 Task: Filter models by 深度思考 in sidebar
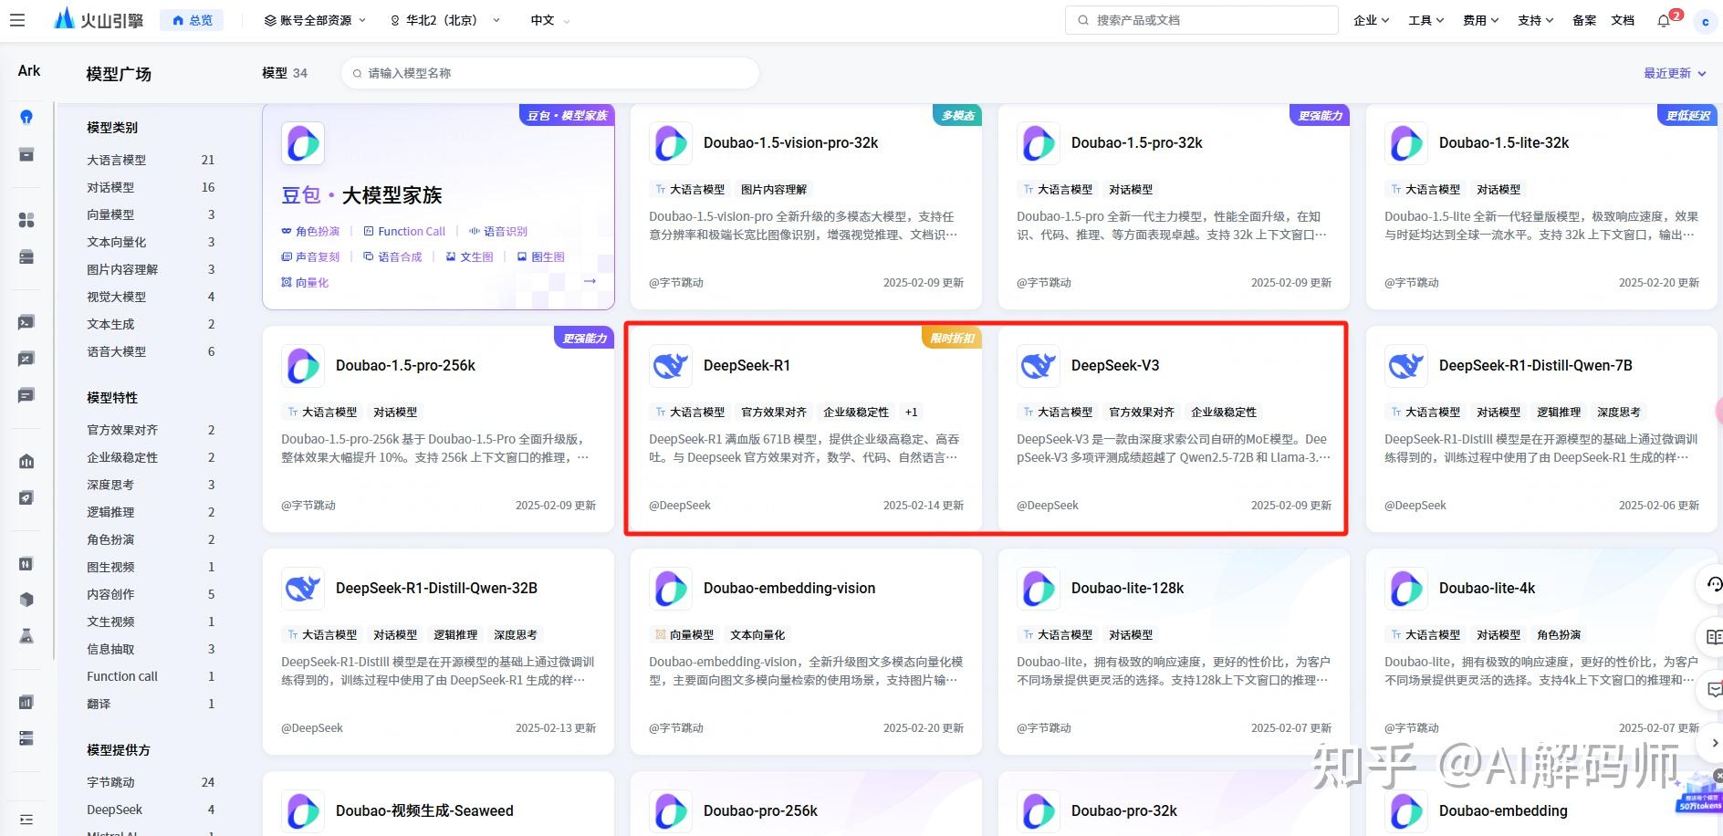(110, 485)
